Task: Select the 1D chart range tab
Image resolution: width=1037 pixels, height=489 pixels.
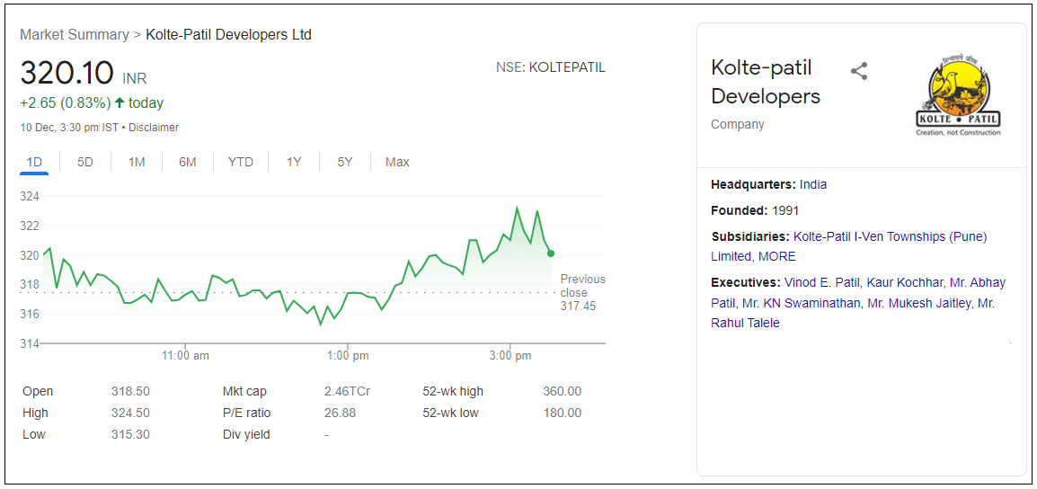Action: 34,162
